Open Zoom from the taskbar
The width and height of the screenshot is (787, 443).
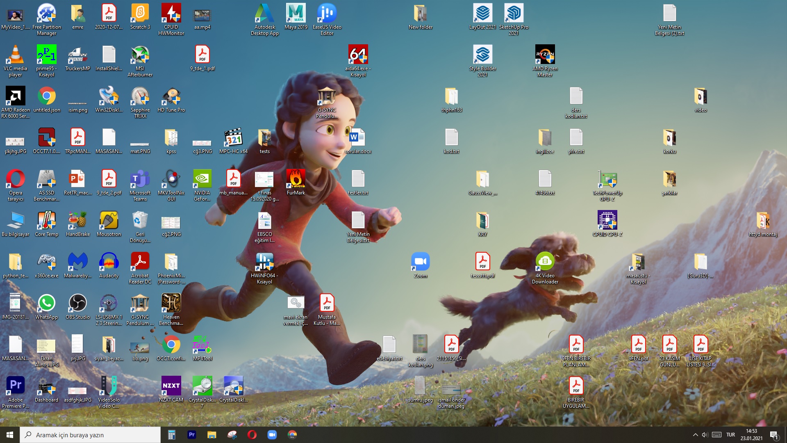coord(272,435)
